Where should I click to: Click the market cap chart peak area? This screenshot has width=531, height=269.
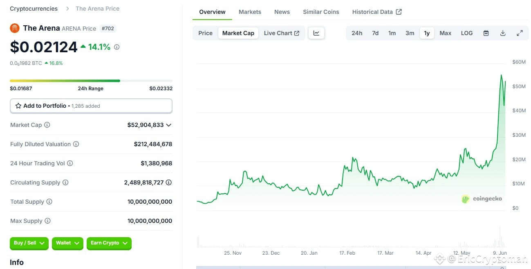502,76
